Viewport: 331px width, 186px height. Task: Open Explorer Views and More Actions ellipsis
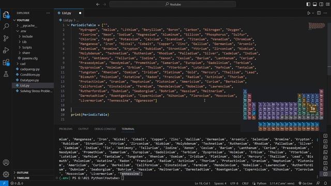click(x=48, y=13)
